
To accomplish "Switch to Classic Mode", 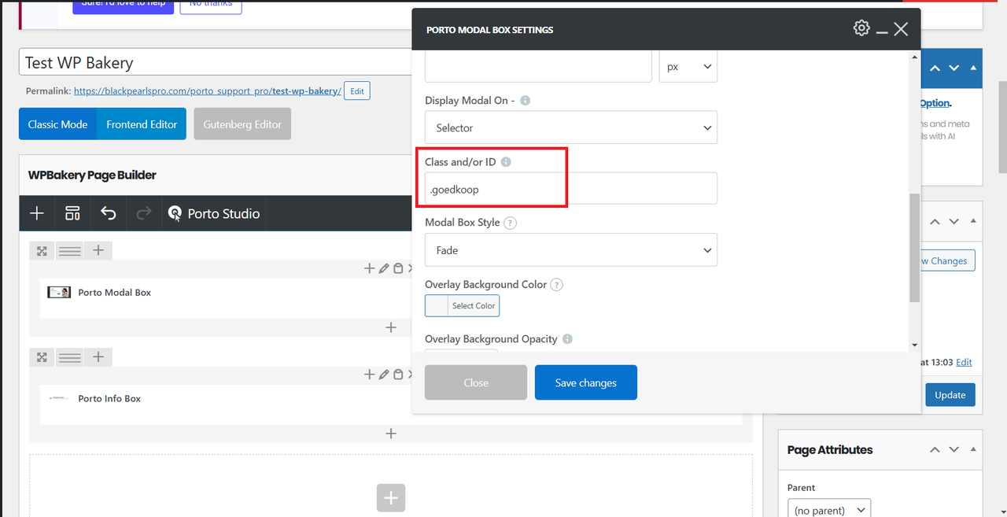I will coord(58,124).
